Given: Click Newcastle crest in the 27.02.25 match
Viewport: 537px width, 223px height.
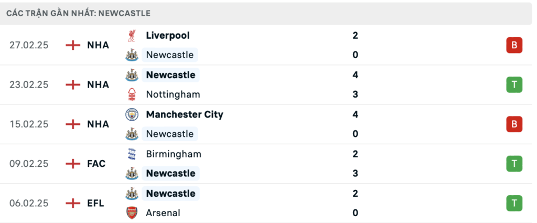Looking at the screenshot, I should (132, 55).
